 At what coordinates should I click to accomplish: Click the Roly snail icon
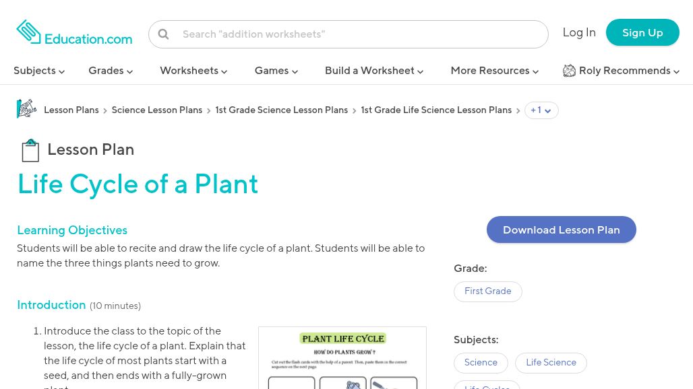[x=570, y=71]
